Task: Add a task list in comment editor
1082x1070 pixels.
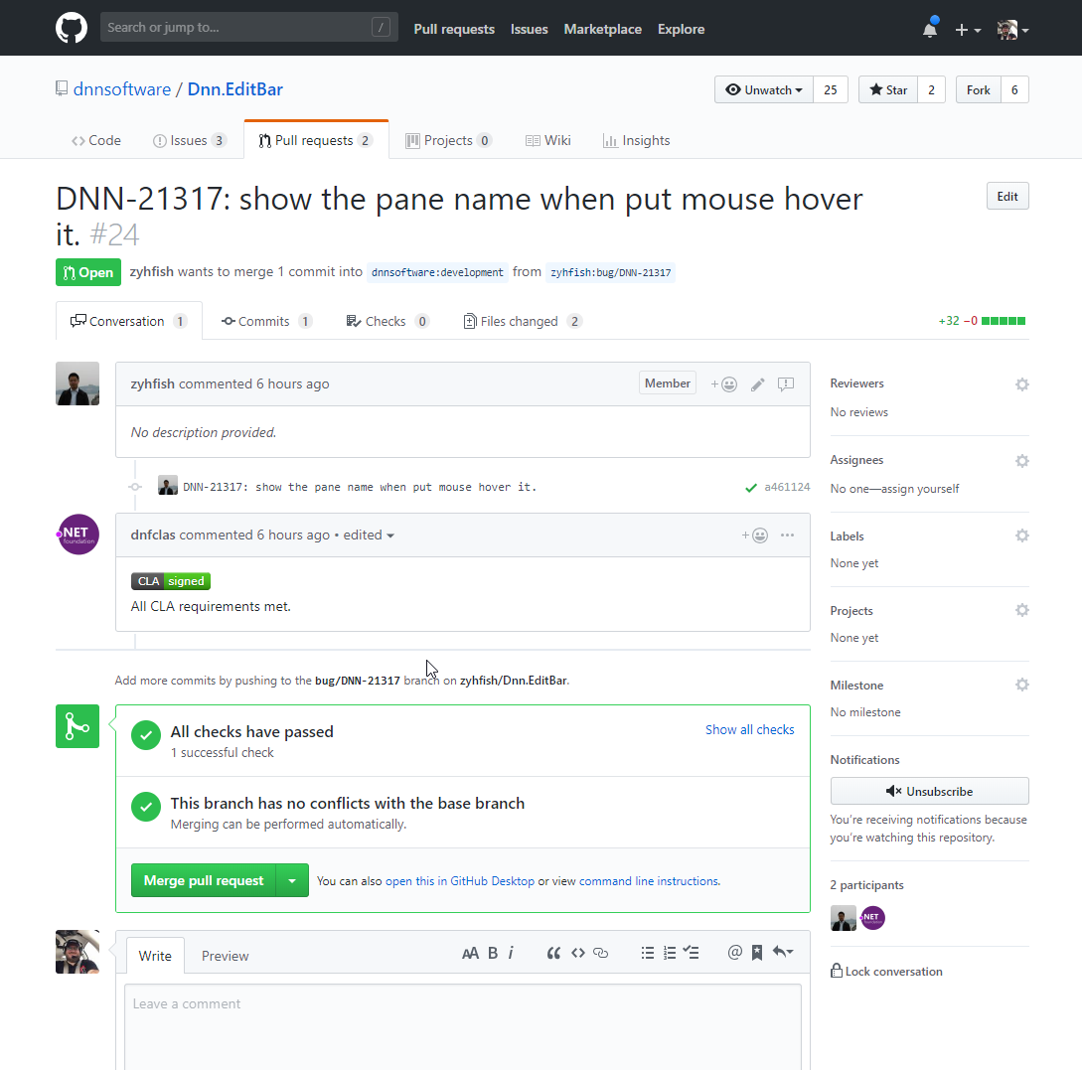Action: pos(691,953)
